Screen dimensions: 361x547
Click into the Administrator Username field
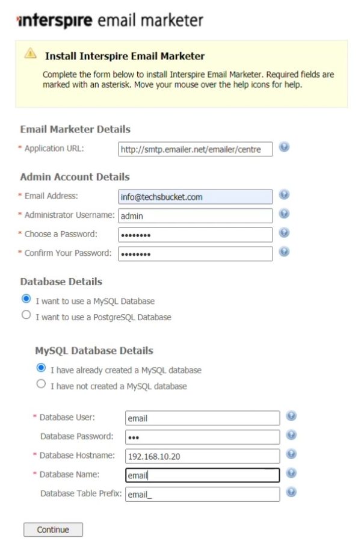click(195, 215)
